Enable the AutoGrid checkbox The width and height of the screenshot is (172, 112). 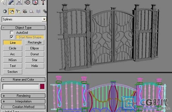pos(12,32)
